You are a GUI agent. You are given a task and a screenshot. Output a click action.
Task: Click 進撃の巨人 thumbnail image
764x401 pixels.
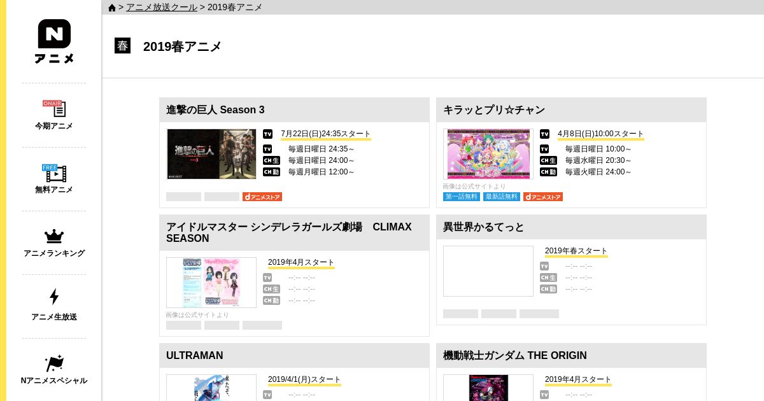tap(211, 154)
